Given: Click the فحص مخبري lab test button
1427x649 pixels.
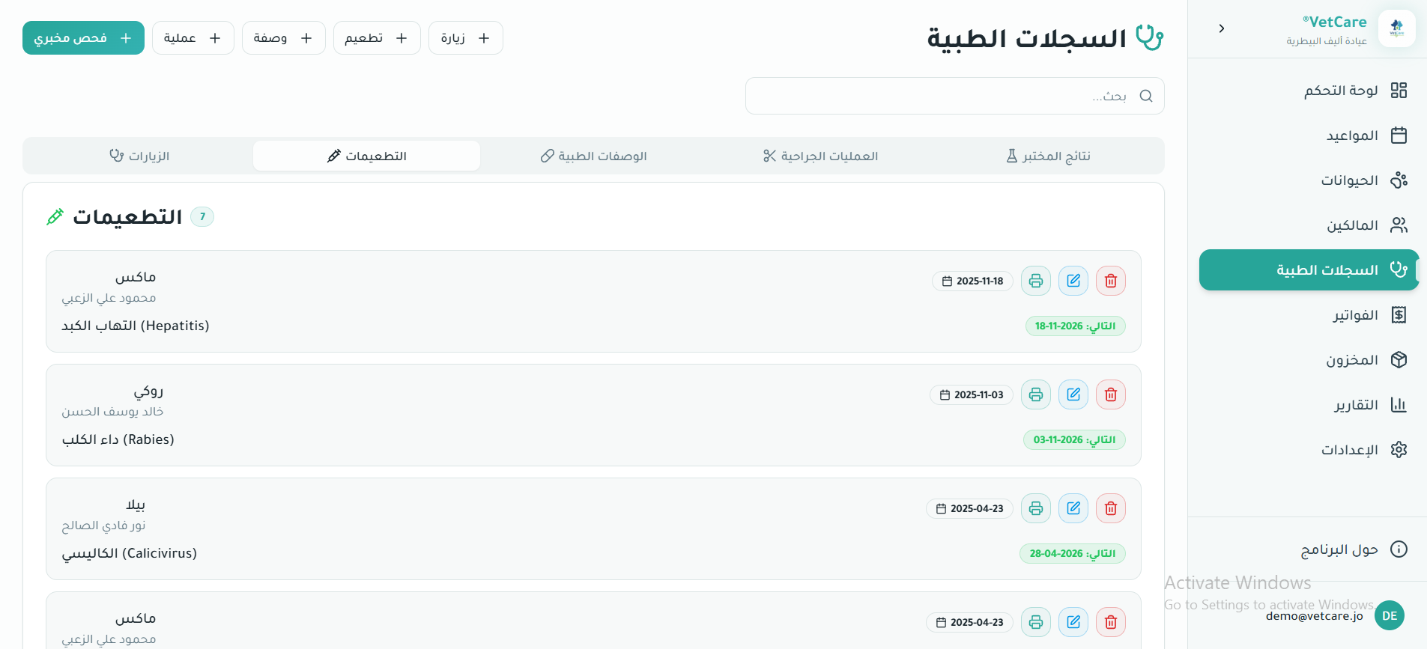Looking at the screenshot, I should coord(83,38).
